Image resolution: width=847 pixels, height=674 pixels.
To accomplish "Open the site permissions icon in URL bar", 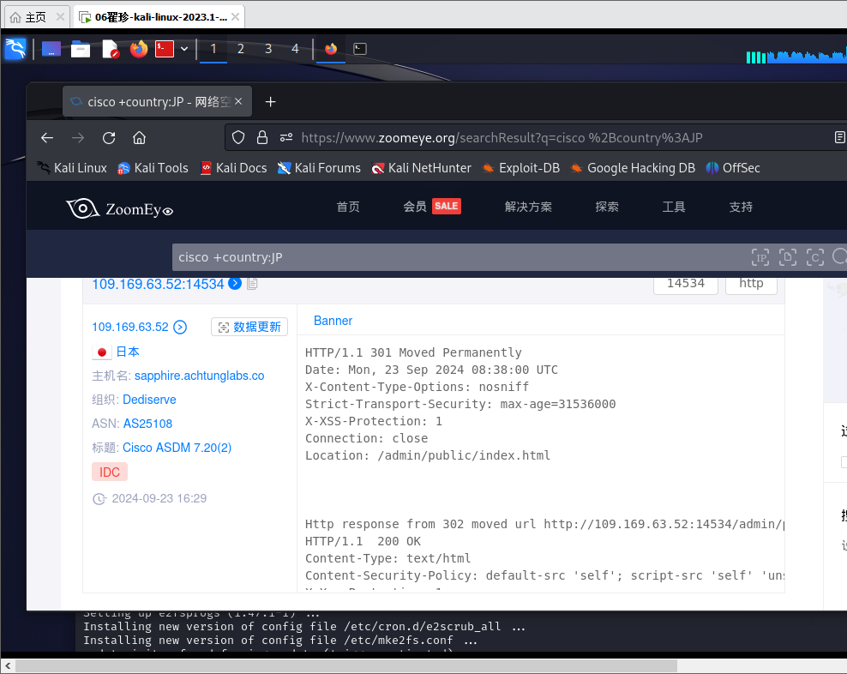I will [x=286, y=138].
